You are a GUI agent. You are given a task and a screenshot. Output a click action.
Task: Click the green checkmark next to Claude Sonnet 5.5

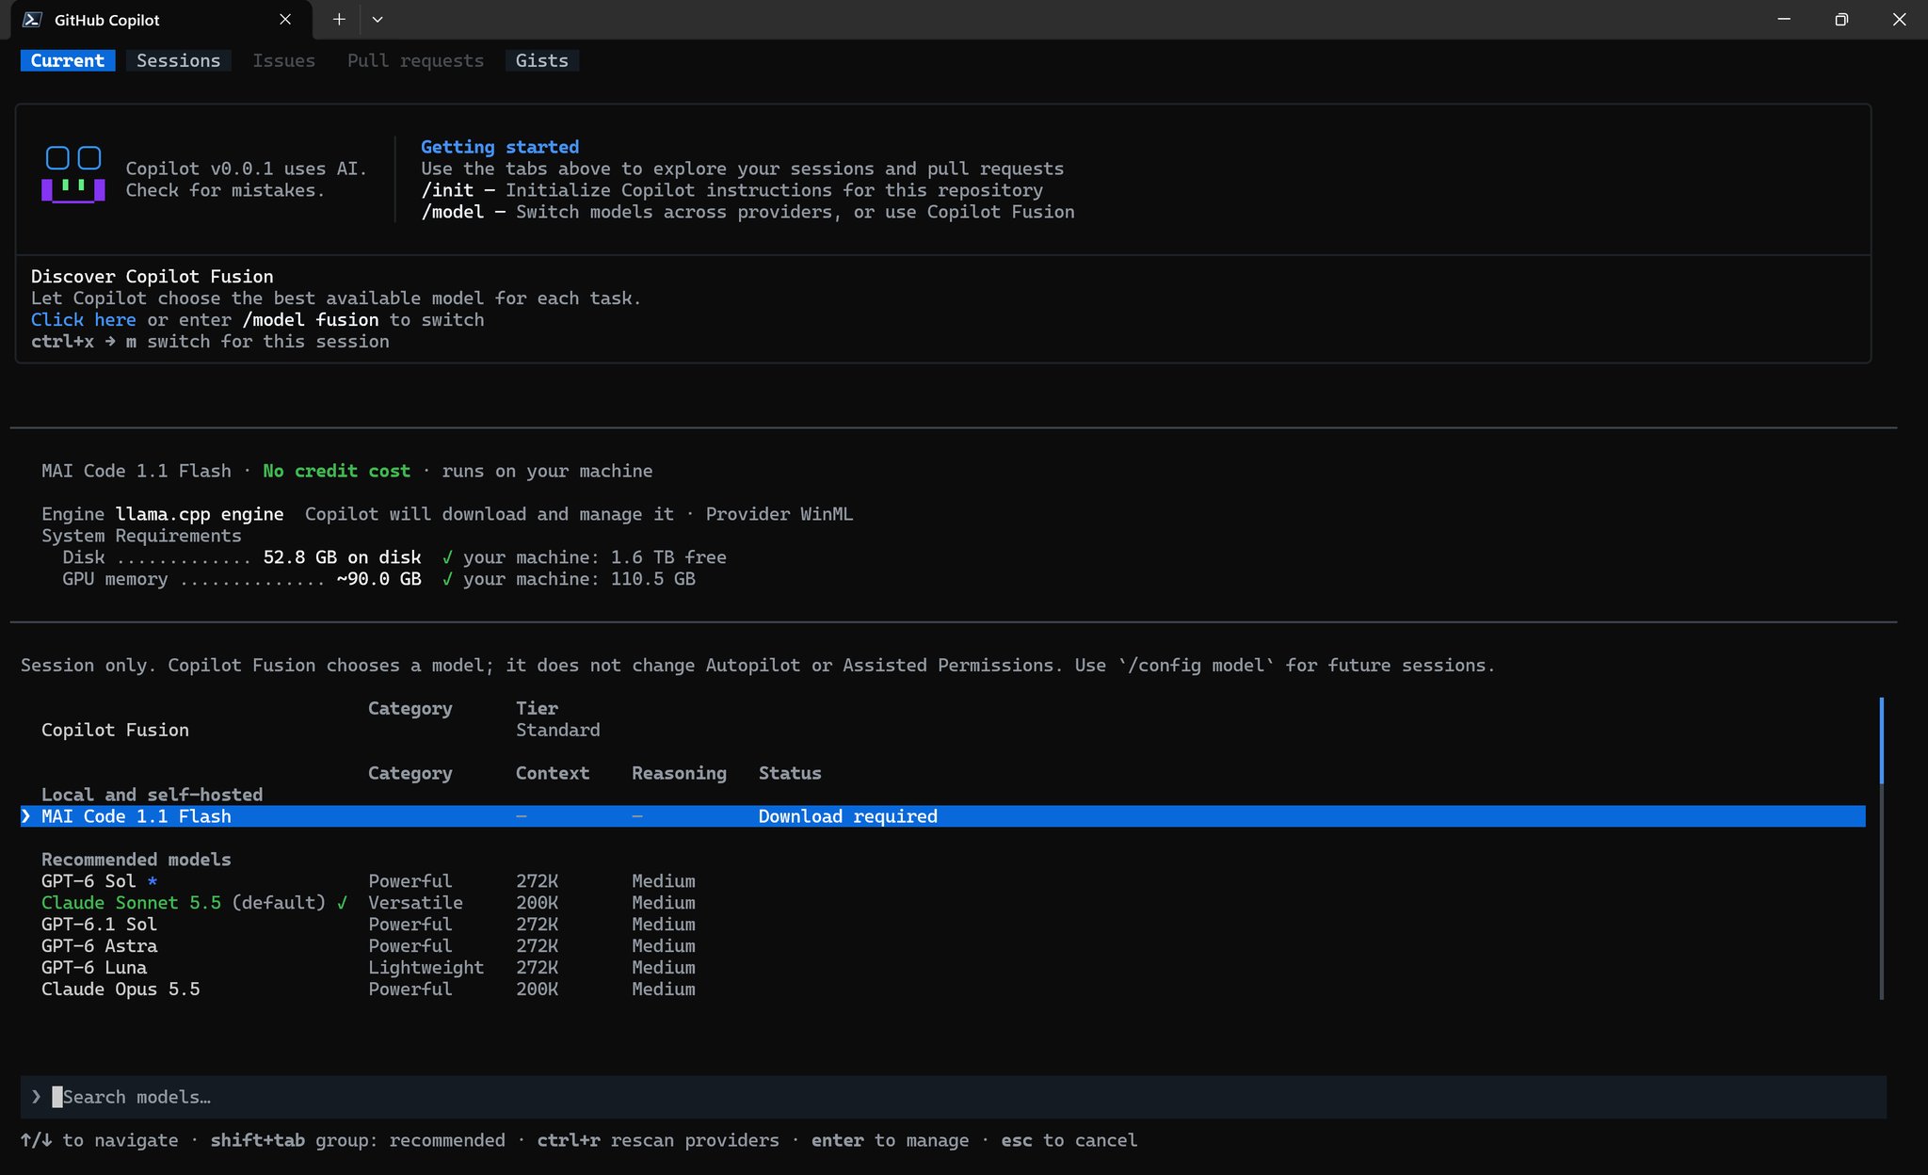pos(342,903)
